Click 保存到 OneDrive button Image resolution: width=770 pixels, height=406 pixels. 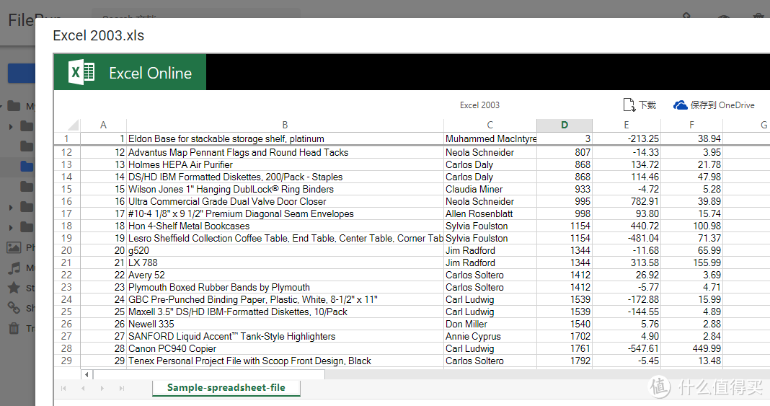[x=714, y=105]
